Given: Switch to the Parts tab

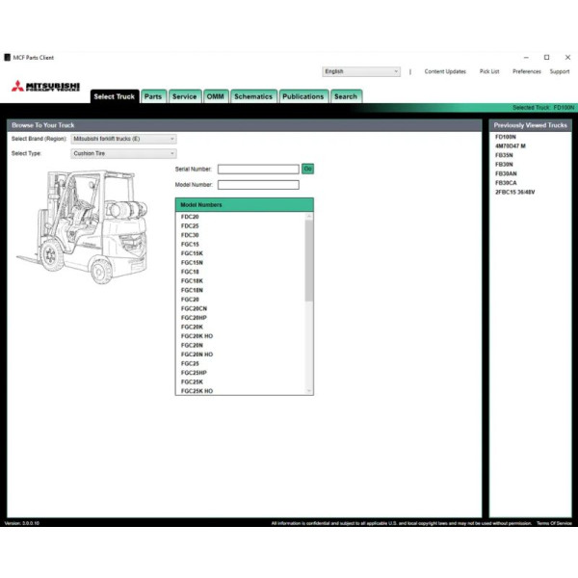Looking at the screenshot, I should (153, 96).
